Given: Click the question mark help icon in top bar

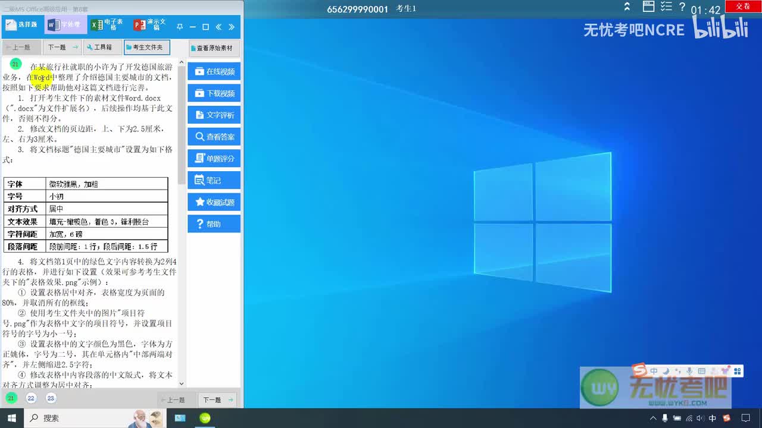Looking at the screenshot, I should pyautogui.click(x=682, y=7).
